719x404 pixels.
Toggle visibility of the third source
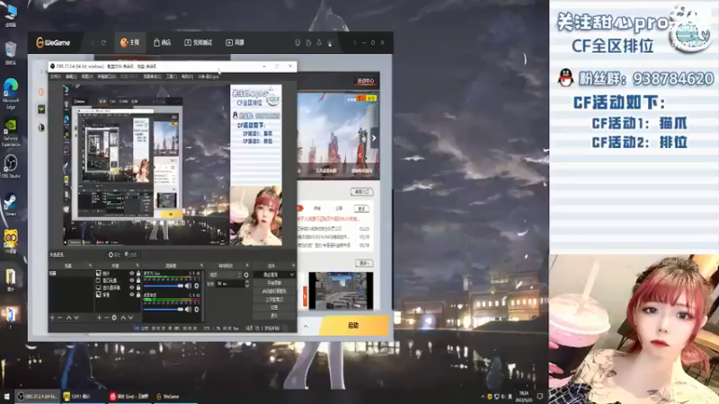coord(131,287)
